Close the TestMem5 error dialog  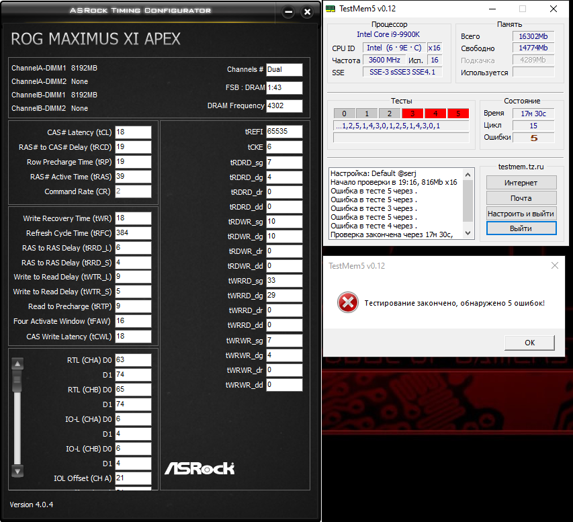[554, 266]
